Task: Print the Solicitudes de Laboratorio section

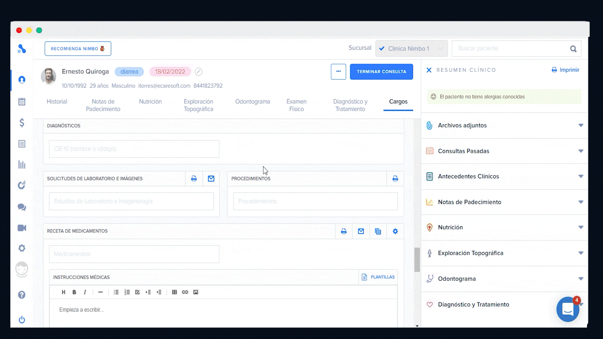Action: coord(194,178)
